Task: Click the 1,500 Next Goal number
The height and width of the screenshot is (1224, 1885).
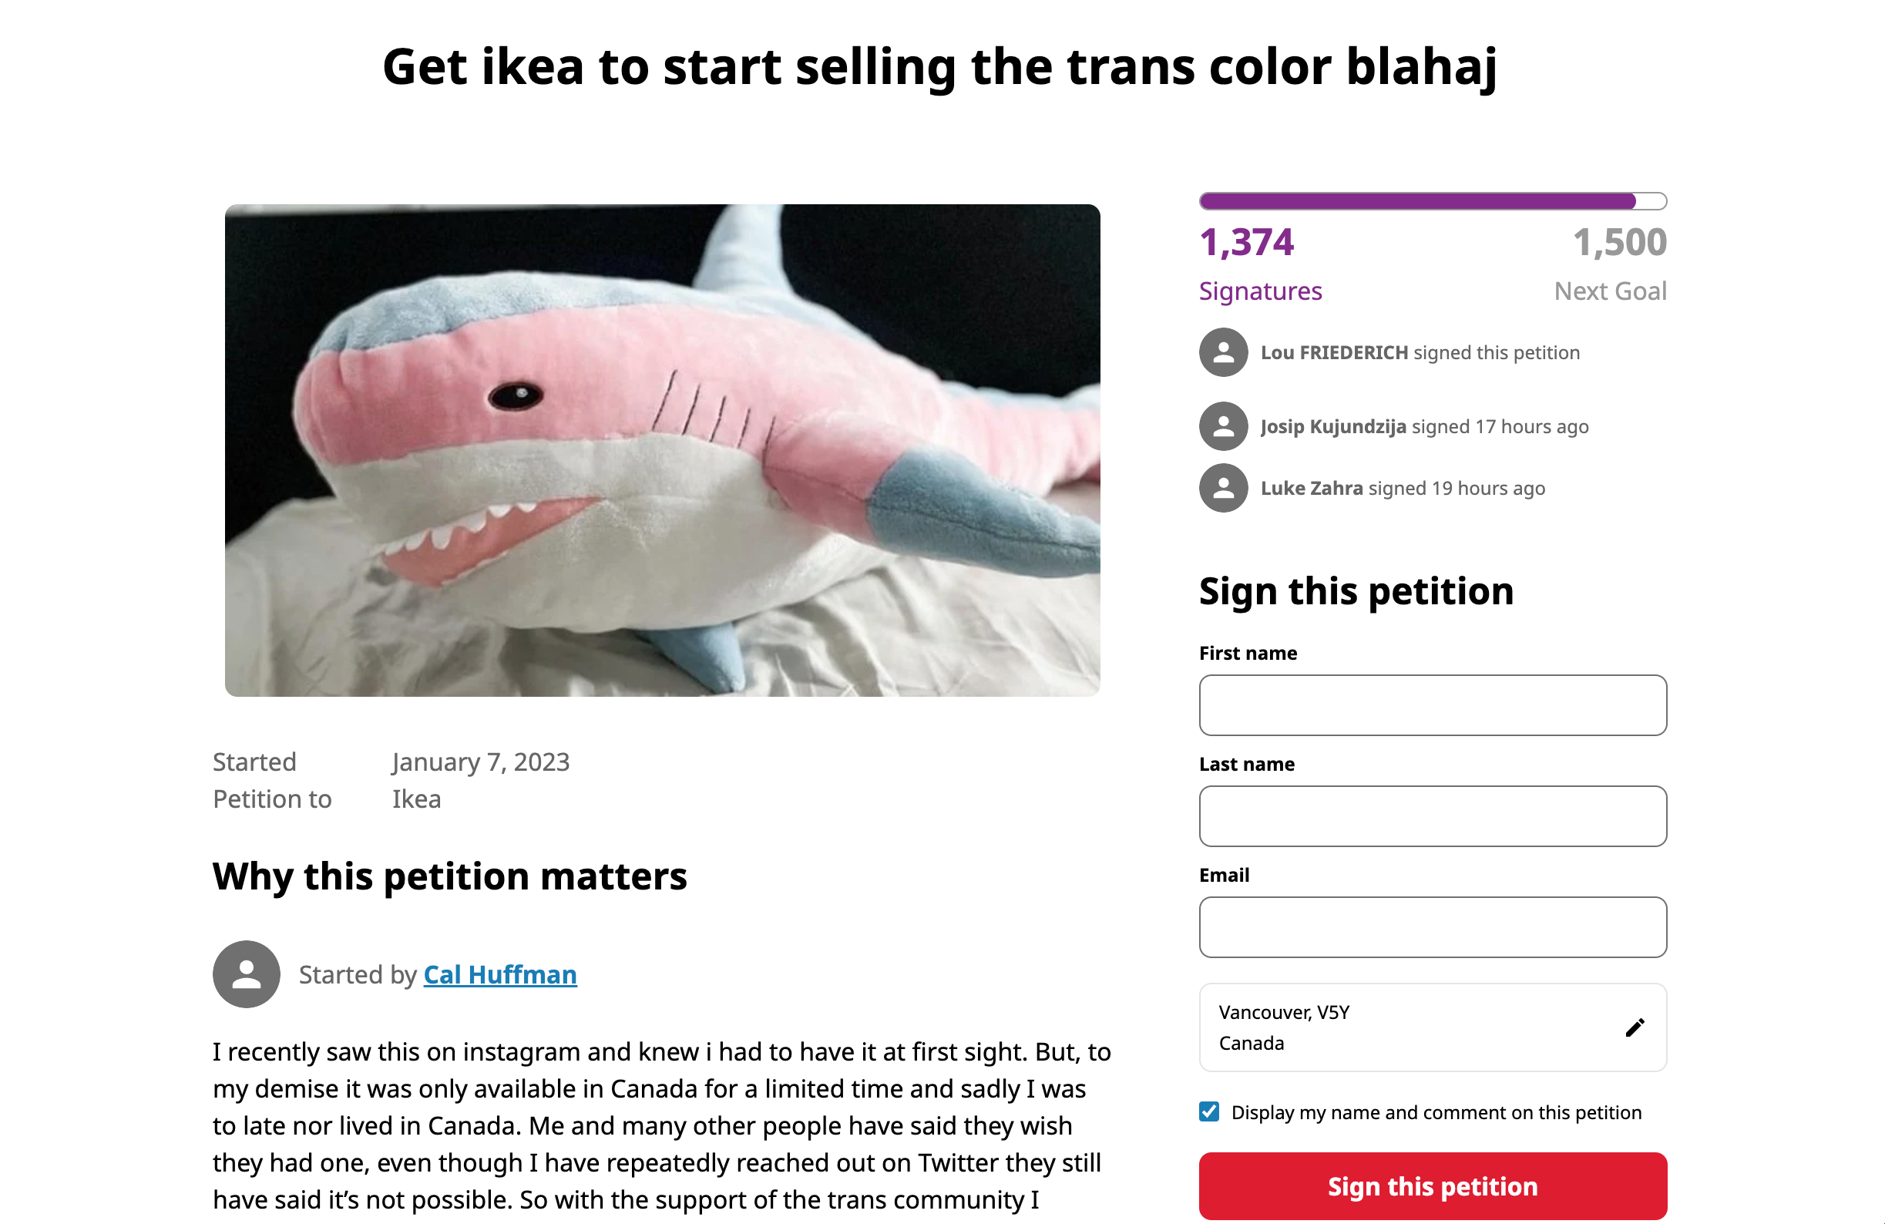Action: (x=1619, y=243)
